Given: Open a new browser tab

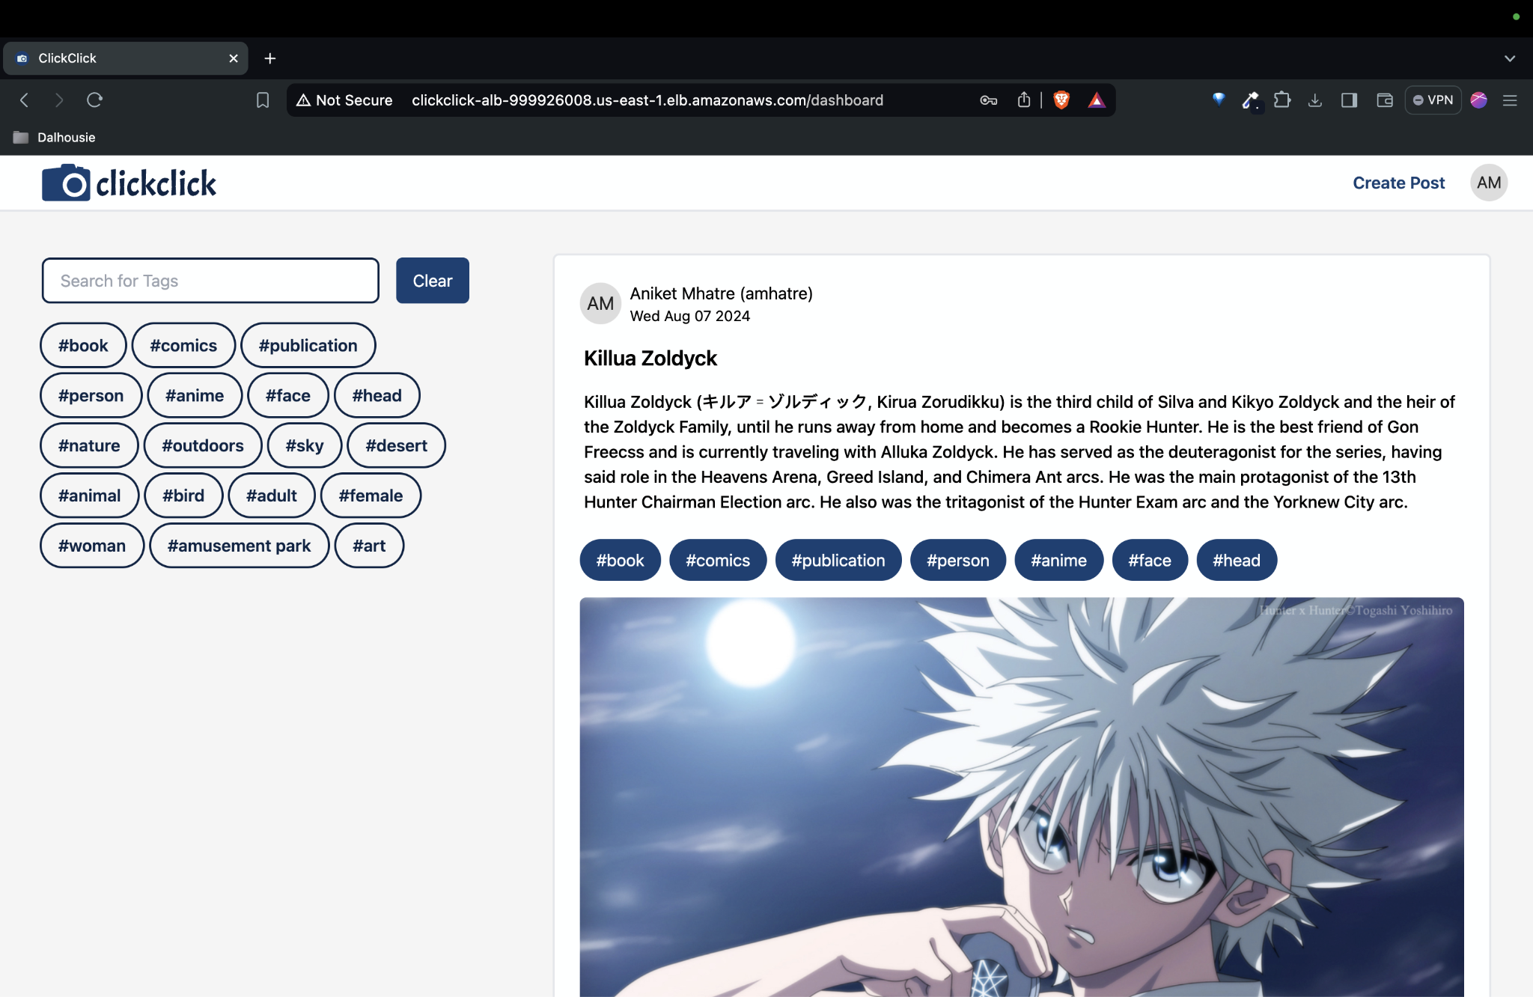Looking at the screenshot, I should click(270, 58).
